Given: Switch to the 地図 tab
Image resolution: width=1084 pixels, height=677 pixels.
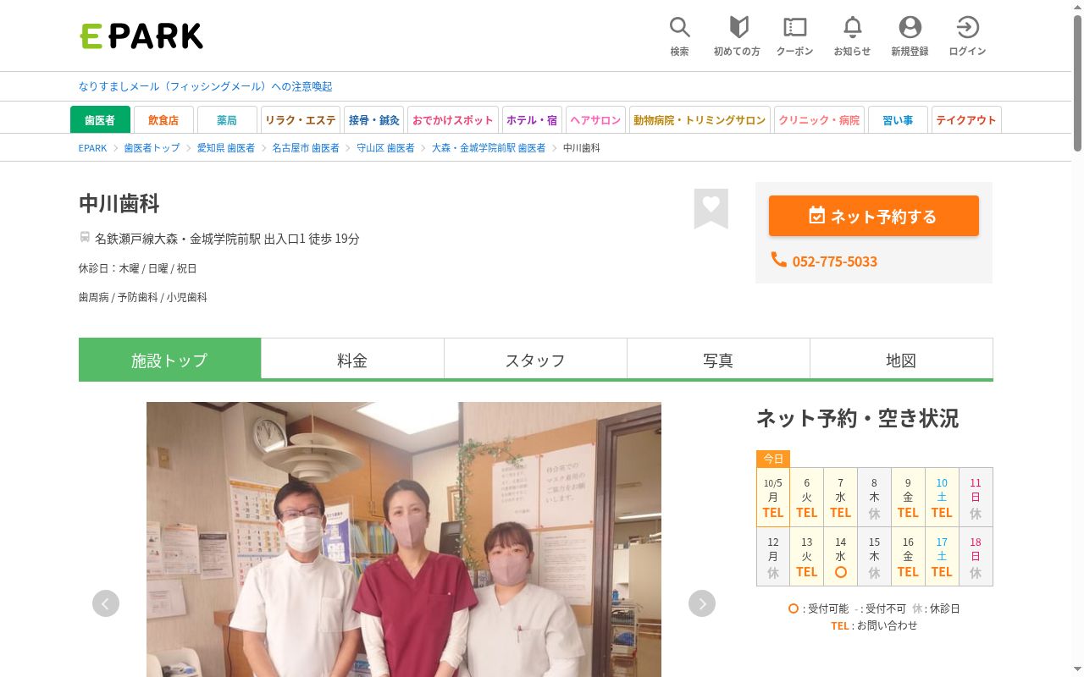Looking at the screenshot, I should (x=901, y=360).
